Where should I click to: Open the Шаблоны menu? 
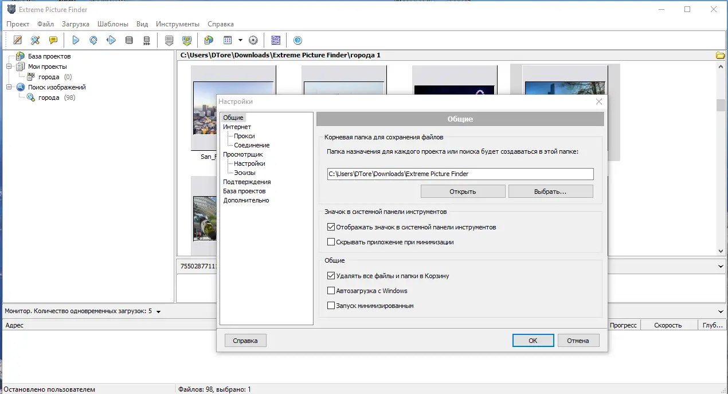click(113, 24)
